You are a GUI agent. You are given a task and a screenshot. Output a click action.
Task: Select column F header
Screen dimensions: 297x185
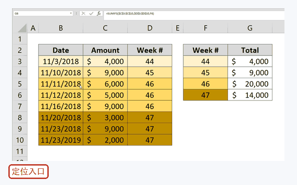coord(205,28)
